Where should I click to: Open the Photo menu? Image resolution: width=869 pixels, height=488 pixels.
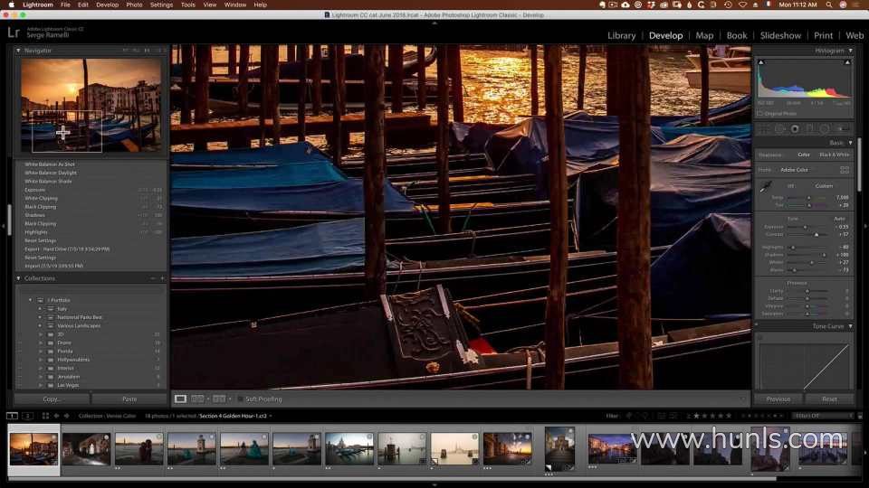(134, 5)
